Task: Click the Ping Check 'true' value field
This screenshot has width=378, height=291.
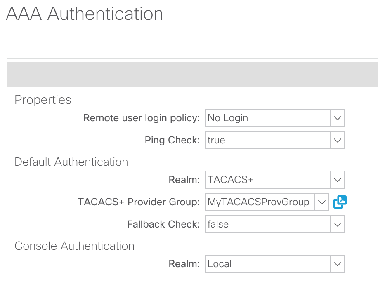Action: pos(268,140)
